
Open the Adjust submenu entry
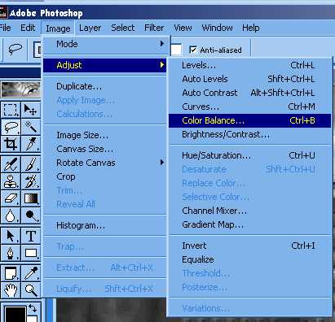(105, 65)
